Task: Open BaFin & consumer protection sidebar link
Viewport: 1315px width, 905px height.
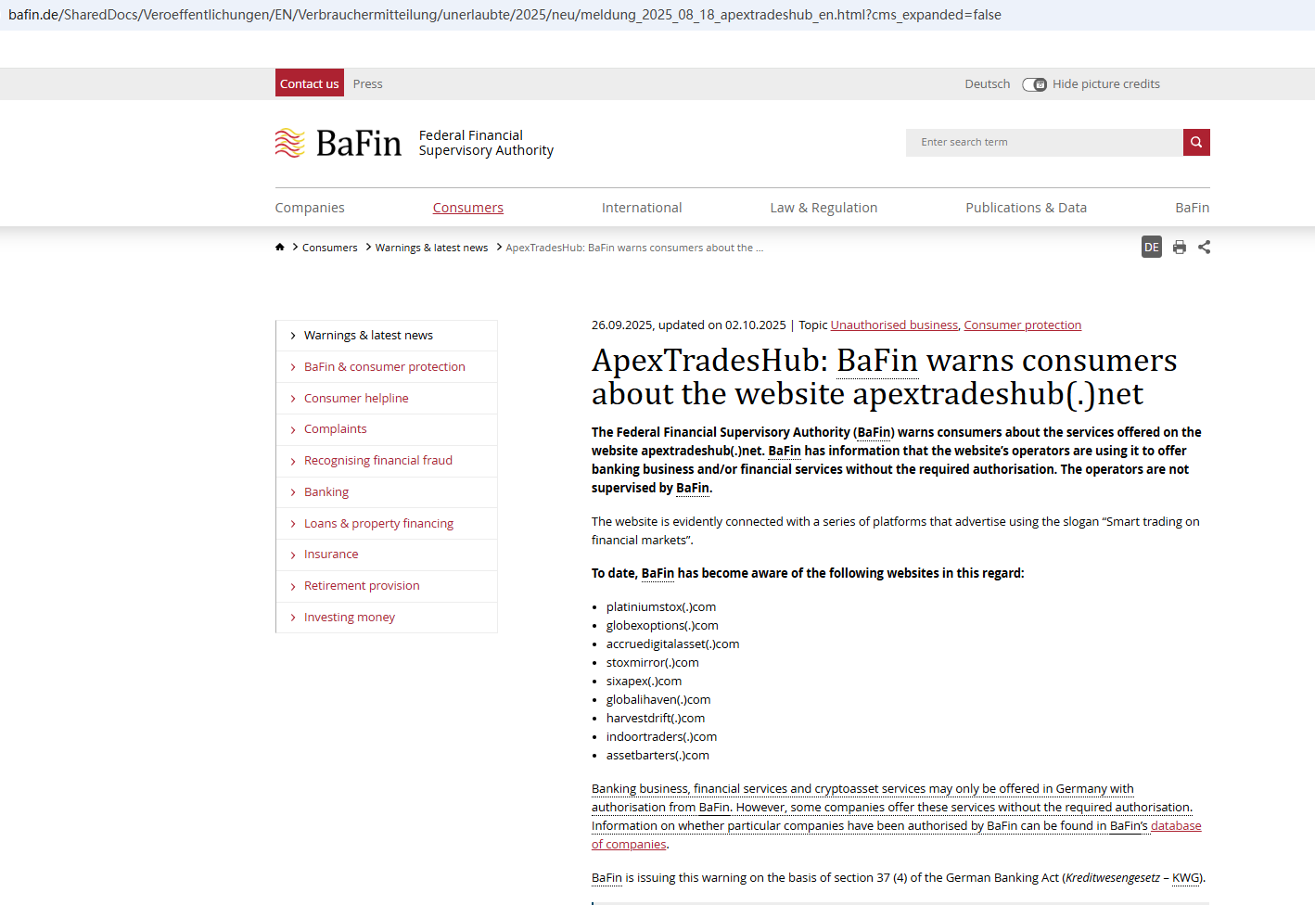Action: tap(385, 367)
